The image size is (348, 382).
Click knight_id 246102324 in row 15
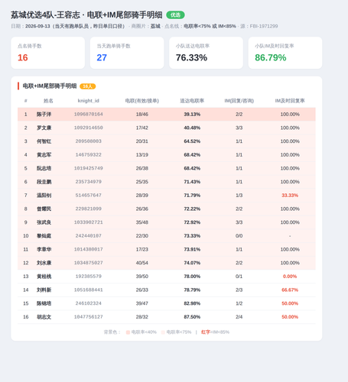click(89, 303)
